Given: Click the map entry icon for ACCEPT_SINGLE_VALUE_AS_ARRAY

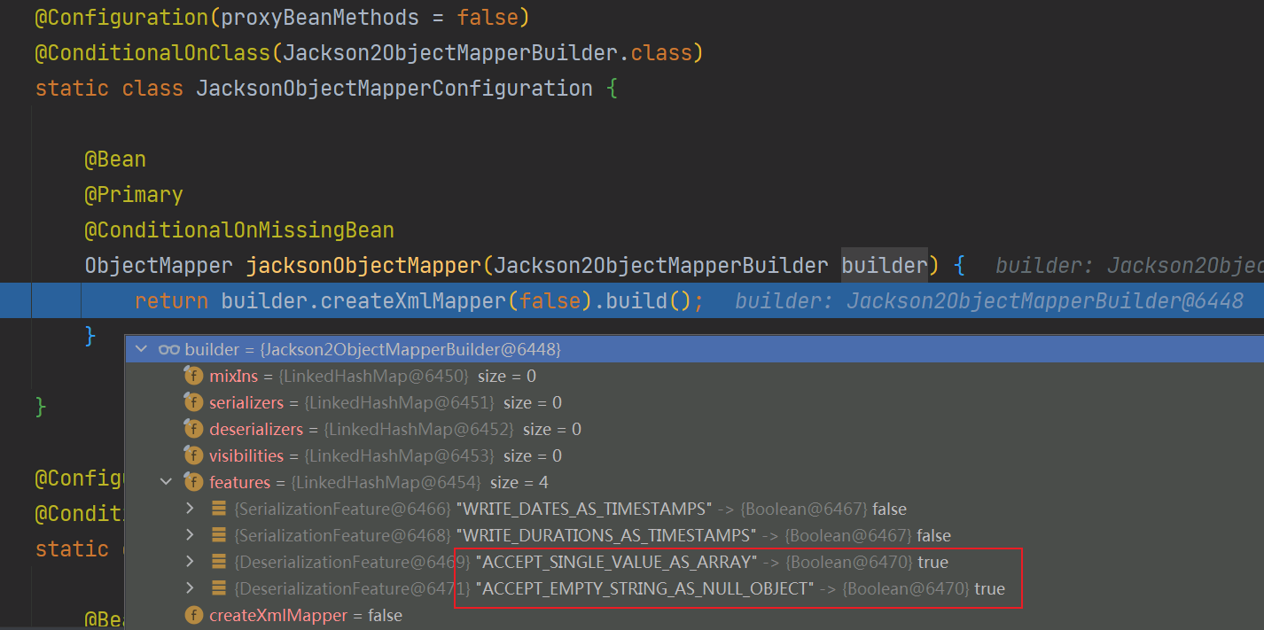Looking at the screenshot, I should pos(218,562).
